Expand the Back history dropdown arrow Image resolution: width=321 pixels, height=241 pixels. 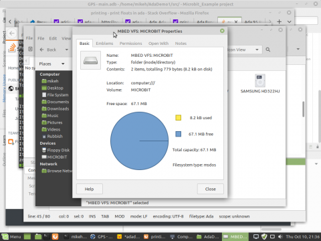66,50
